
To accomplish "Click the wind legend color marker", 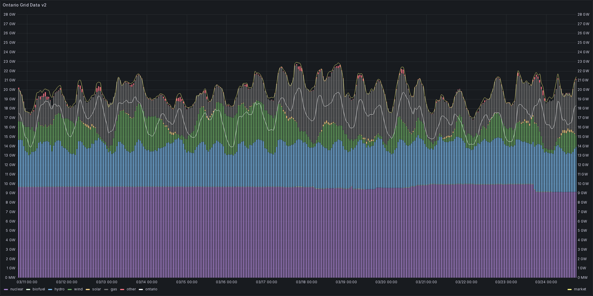I will click(69, 289).
